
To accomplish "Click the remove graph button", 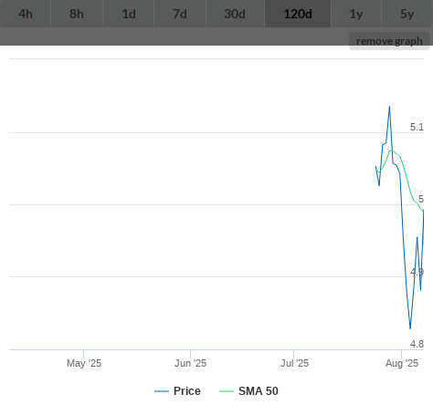I will [389, 41].
